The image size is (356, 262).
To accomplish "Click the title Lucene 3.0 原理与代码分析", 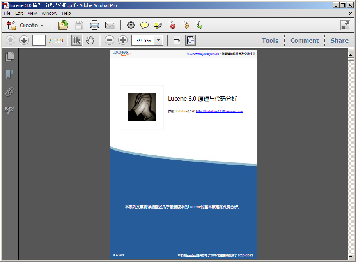I will [202, 99].
